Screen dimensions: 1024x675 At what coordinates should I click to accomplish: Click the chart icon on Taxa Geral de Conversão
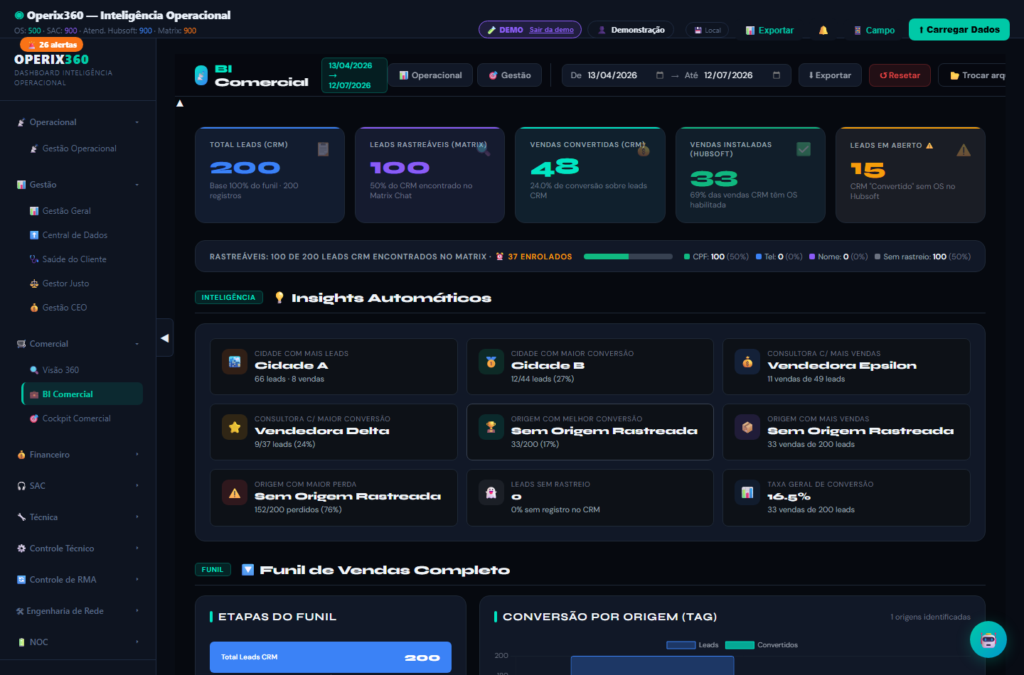(747, 492)
